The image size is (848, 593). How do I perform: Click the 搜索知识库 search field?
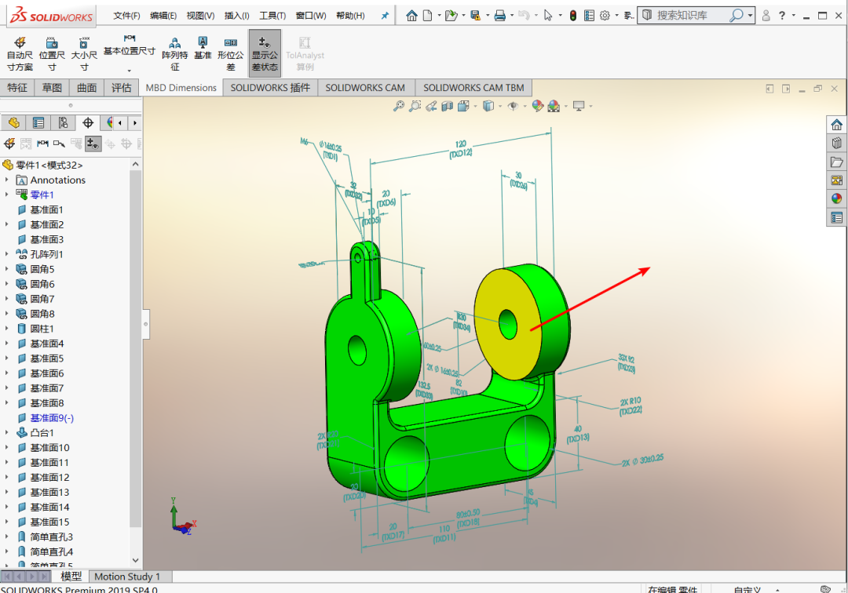coord(691,16)
